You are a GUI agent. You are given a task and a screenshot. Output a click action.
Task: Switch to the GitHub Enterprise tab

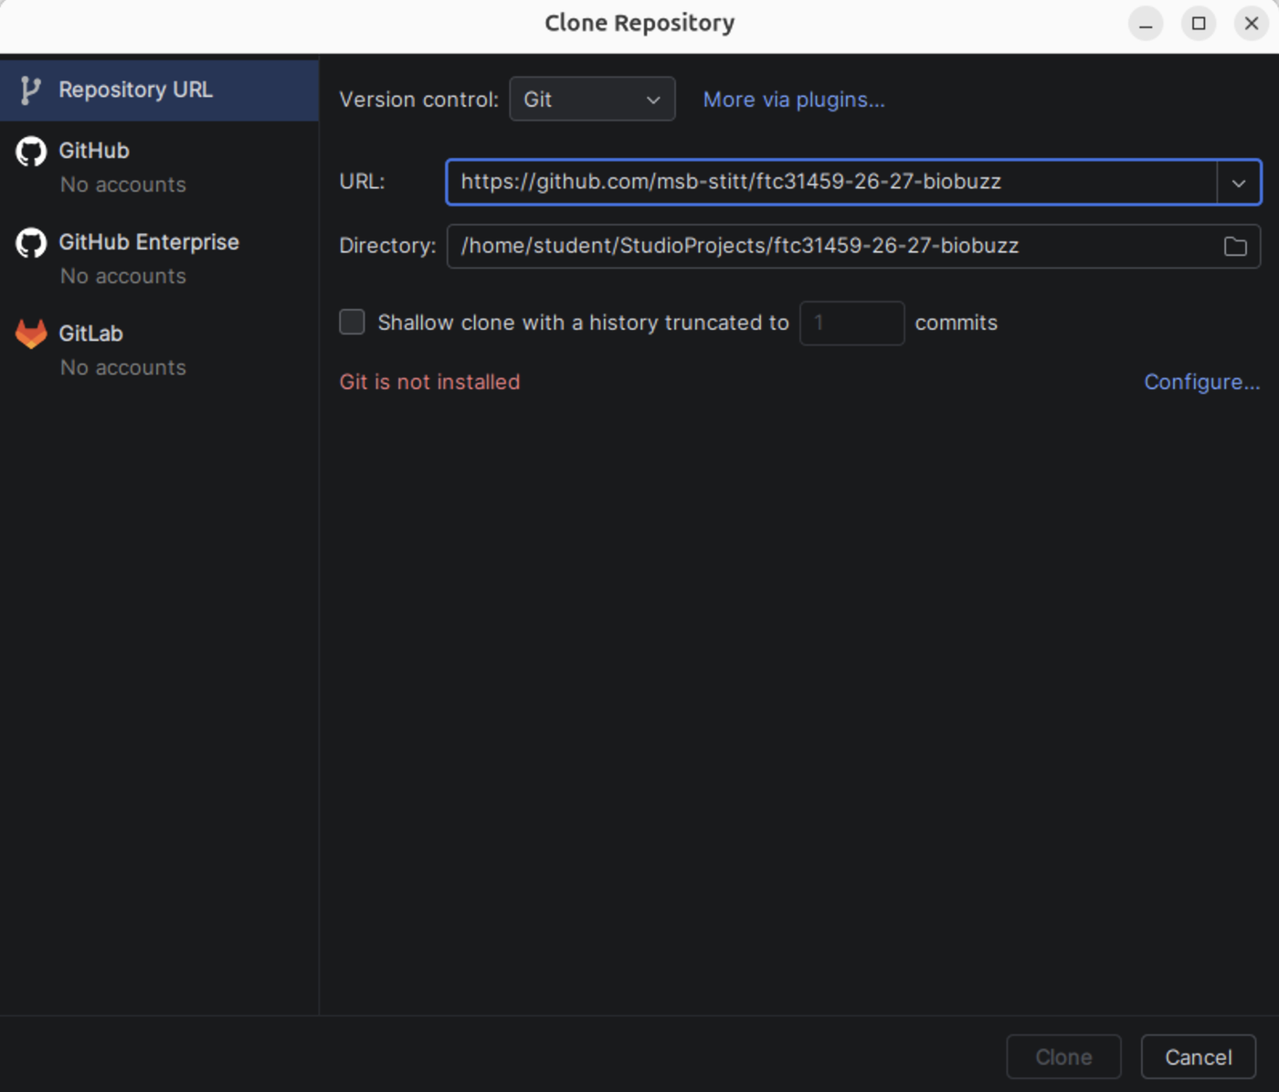pyautogui.click(x=159, y=259)
